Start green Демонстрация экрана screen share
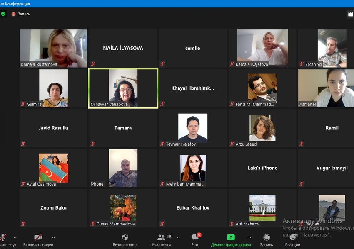 (x=231, y=238)
